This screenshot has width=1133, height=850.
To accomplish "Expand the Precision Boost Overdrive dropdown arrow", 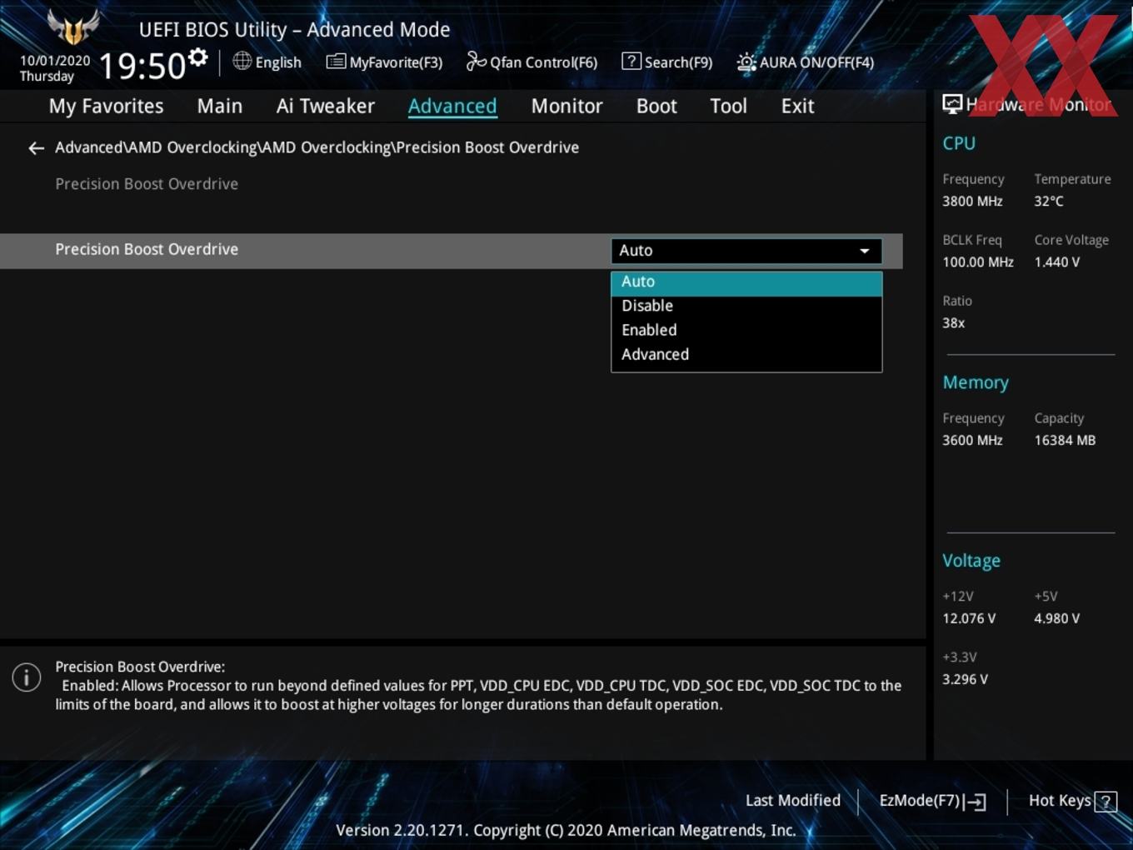I will pos(865,251).
